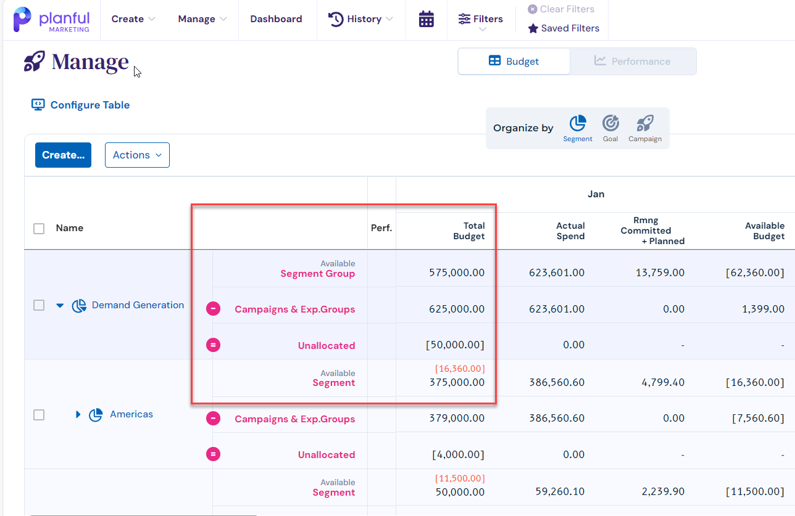Click the 625,000.00 total budget cell
This screenshot has width=795, height=516.
(457, 309)
